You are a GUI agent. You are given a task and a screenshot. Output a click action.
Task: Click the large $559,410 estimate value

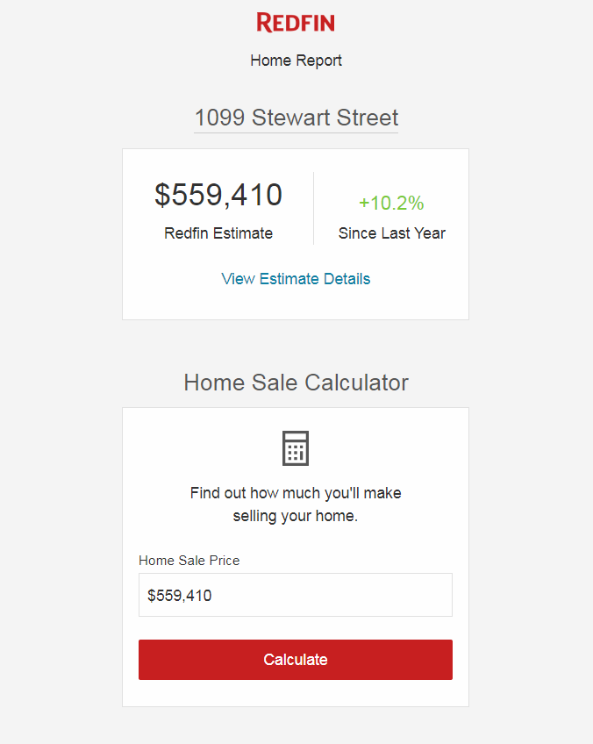(218, 195)
